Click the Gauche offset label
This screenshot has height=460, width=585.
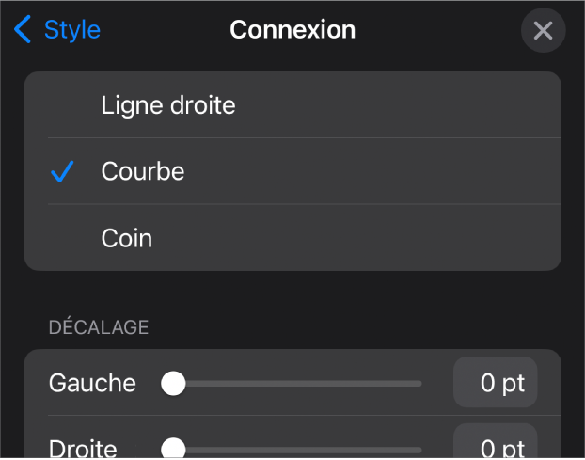tap(92, 383)
